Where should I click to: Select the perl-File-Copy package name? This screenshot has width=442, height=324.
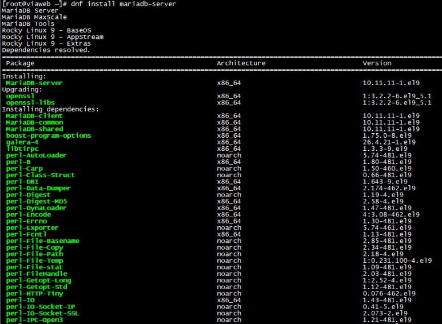[x=34, y=247]
